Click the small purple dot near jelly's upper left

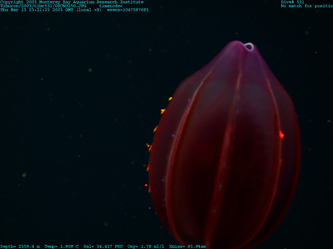tap(189, 100)
